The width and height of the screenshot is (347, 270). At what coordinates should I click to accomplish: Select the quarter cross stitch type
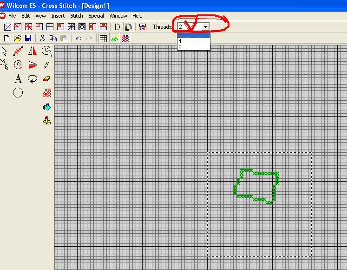[x=39, y=27]
